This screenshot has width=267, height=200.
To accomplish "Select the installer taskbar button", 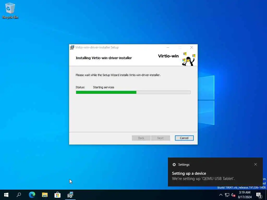I will click(70, 195).
